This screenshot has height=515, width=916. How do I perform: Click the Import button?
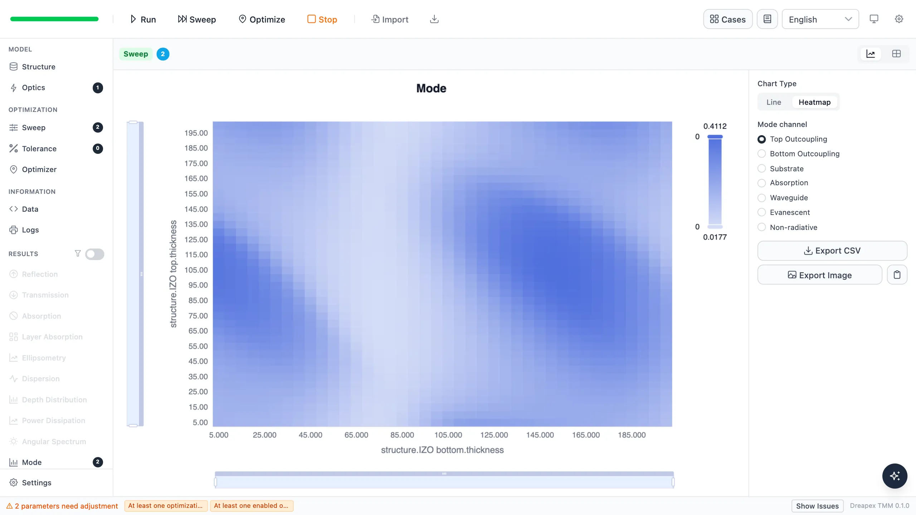point(390,19)
